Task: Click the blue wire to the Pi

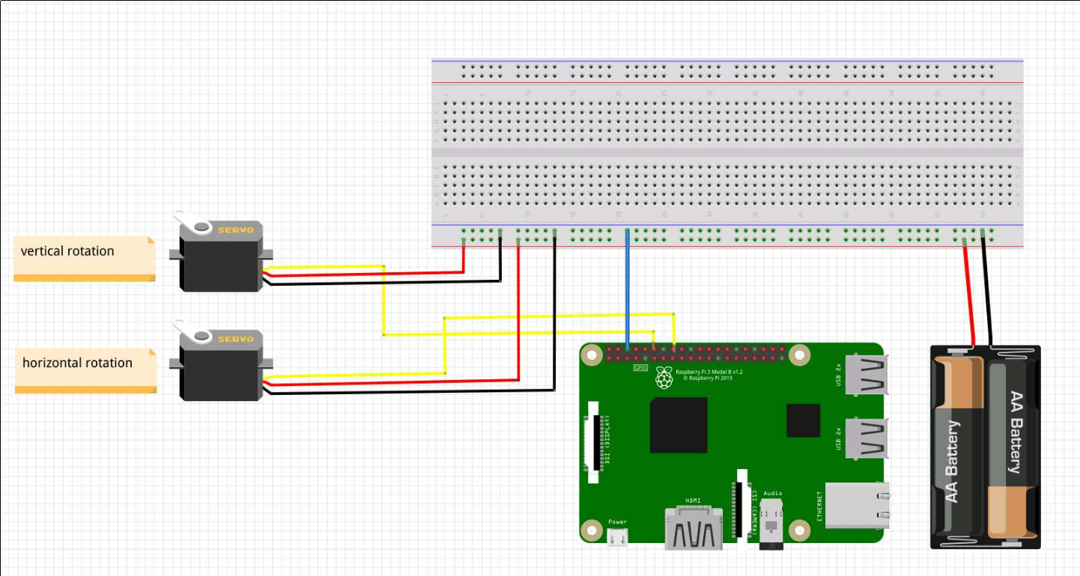Action: (x=627, y=292)
